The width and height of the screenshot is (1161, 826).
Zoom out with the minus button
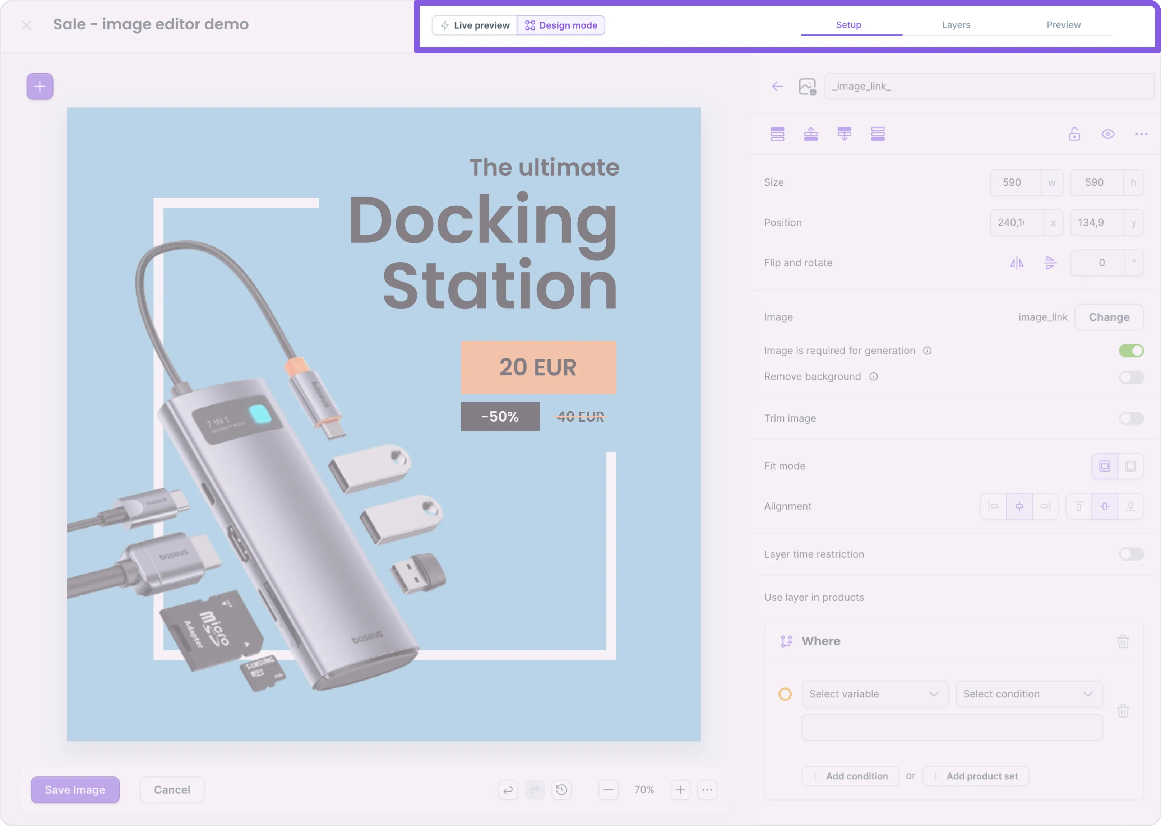click(609, 790)
